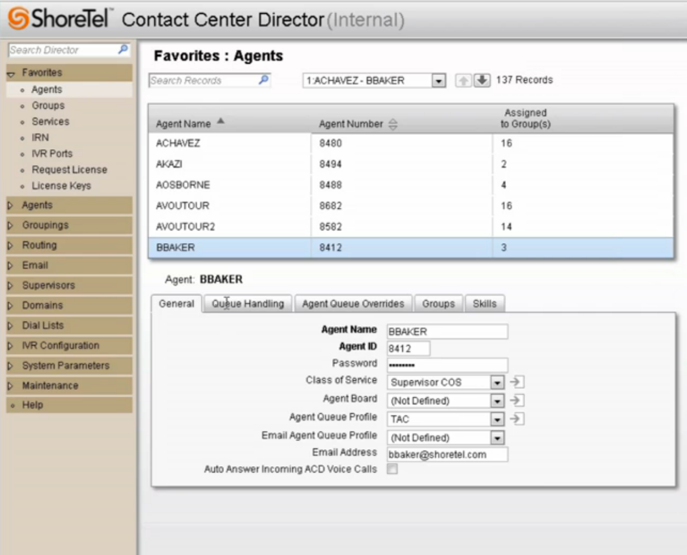
Task: Go to Agent Queue Profile arrow link
Action: pos(518,419)
